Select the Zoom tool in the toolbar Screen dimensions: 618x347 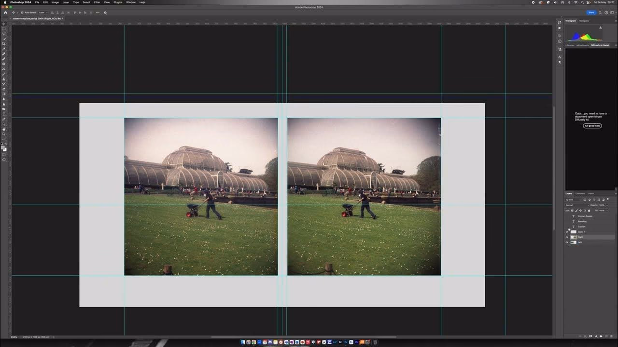coord(3,134)
